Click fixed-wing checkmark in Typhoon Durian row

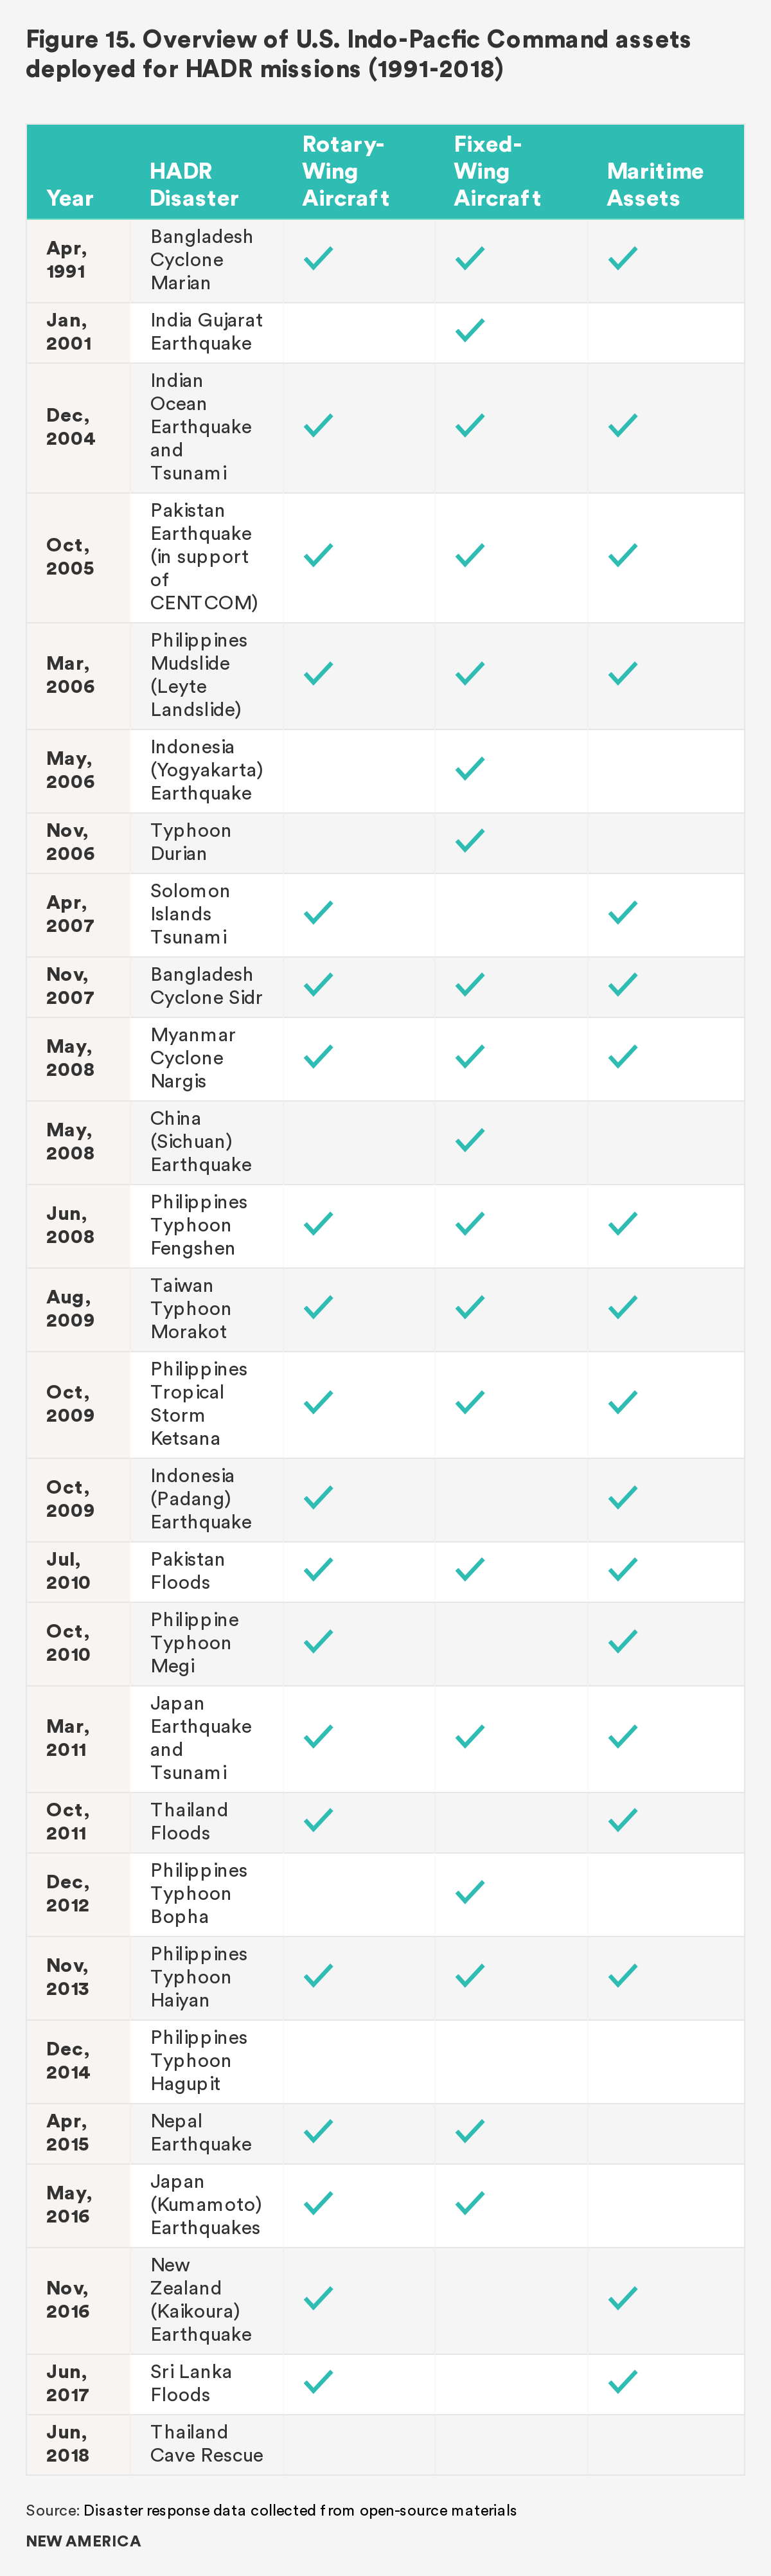click(x=470, y=841)
